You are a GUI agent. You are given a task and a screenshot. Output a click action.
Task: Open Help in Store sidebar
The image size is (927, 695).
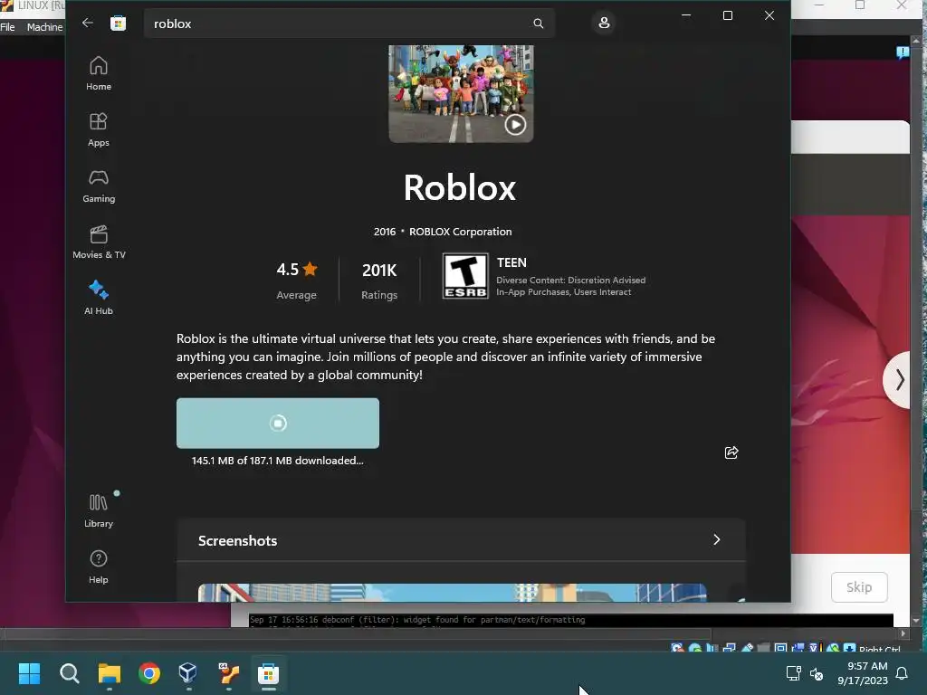click(99, 566)
